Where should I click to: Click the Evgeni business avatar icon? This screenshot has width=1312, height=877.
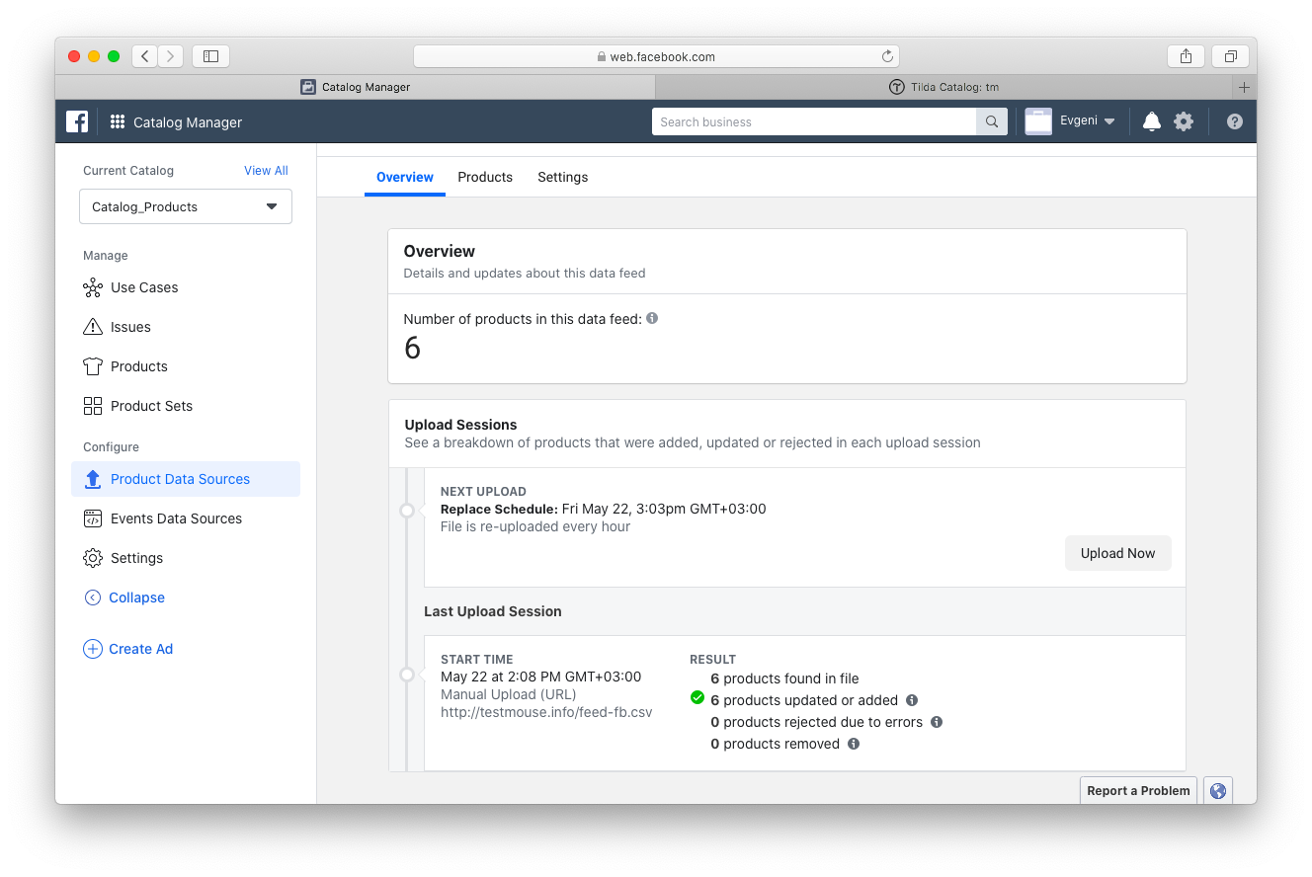coord(1038,121)
